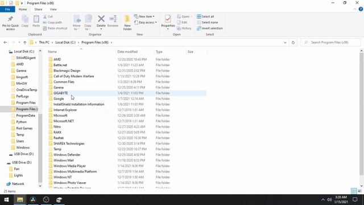Image resolution: width=364 pixels, height=205 pixels.
Task: Click Select none
Action: (207, 22)
